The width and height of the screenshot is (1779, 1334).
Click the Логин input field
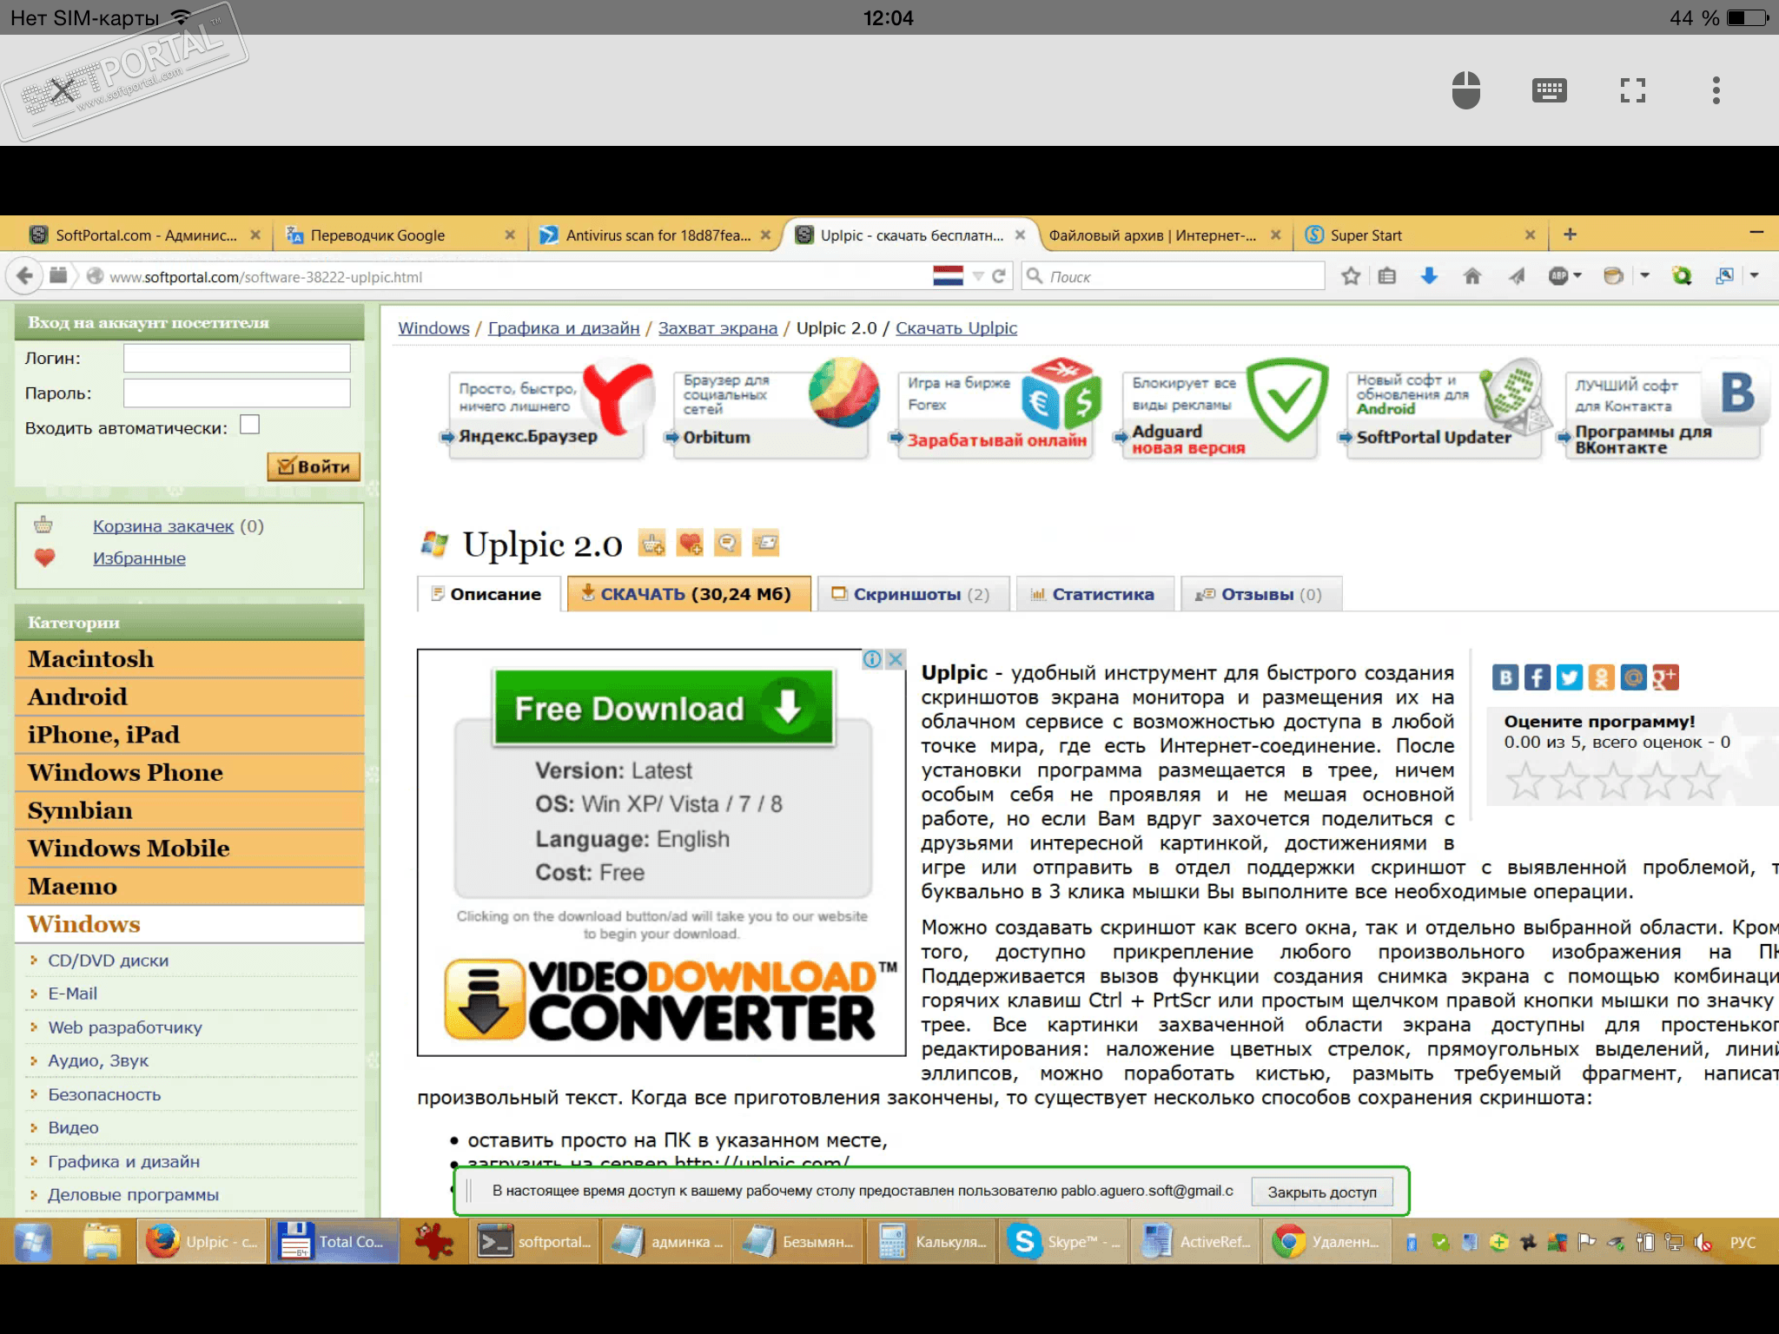pos(236,358)
